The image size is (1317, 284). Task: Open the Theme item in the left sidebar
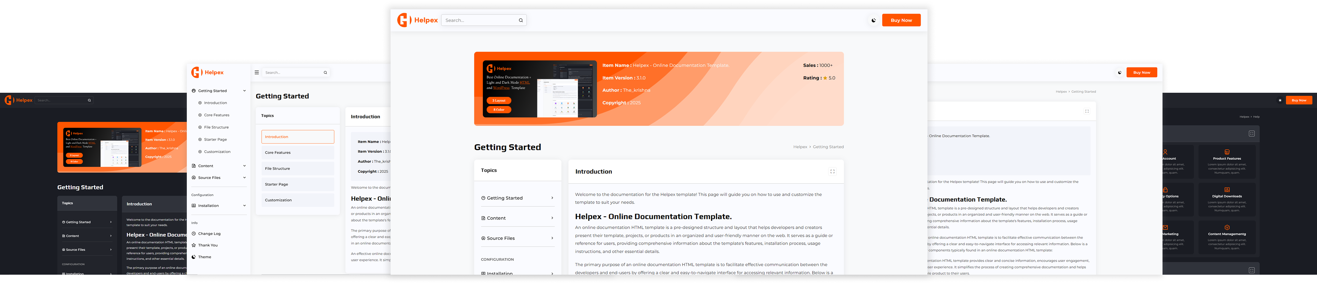(205, 257)
